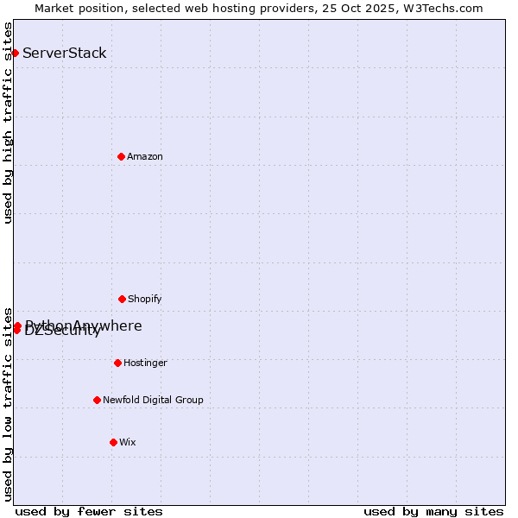The image size is (518, 518).
Task: Select the red Amazon data point
Action: (121, 156)
